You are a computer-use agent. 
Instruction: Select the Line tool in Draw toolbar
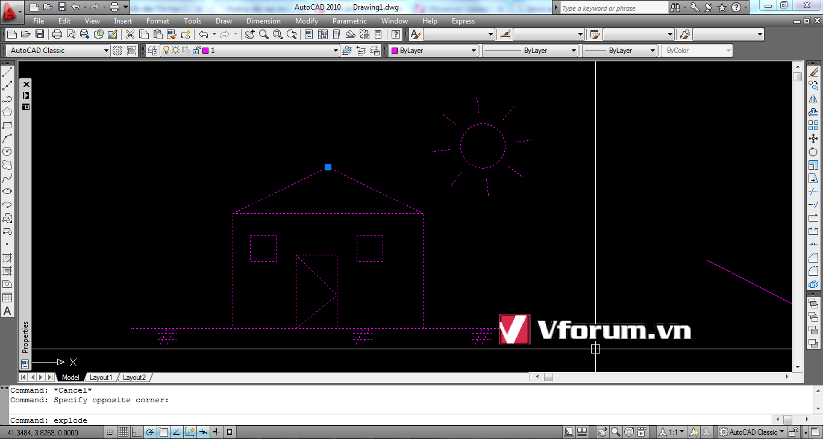tap(7, 72)
